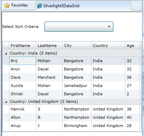Collapse the Country: India group
144x136 pixels.
pos(6,54)
